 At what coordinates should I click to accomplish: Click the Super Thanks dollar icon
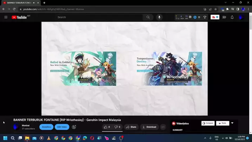[x=74, y=127]
